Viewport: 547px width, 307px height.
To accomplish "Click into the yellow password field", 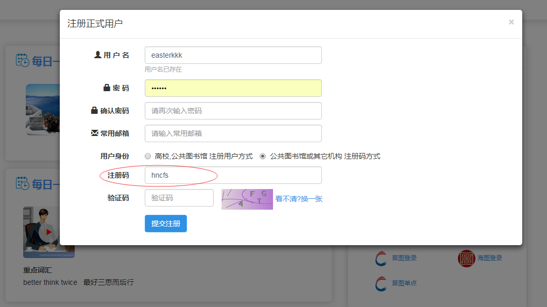I will tap(233, 88).
